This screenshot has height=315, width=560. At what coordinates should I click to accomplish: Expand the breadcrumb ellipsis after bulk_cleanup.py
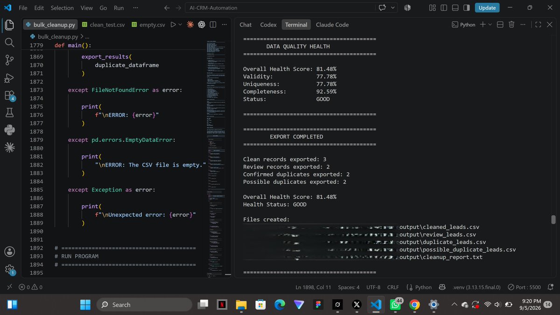(87, 36)
